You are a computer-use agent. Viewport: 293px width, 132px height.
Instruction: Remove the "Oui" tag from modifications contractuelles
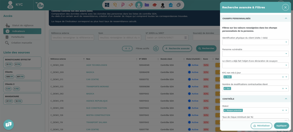tap(225, 88)
